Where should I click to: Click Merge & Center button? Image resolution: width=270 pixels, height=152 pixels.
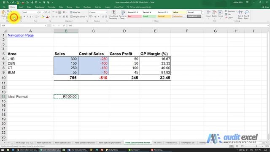click(78, 17)
